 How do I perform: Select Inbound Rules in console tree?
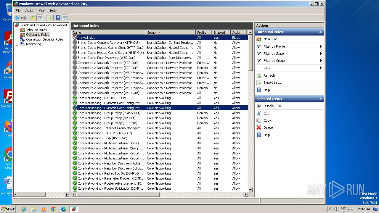pyautogui.click(x=36, y=30)
